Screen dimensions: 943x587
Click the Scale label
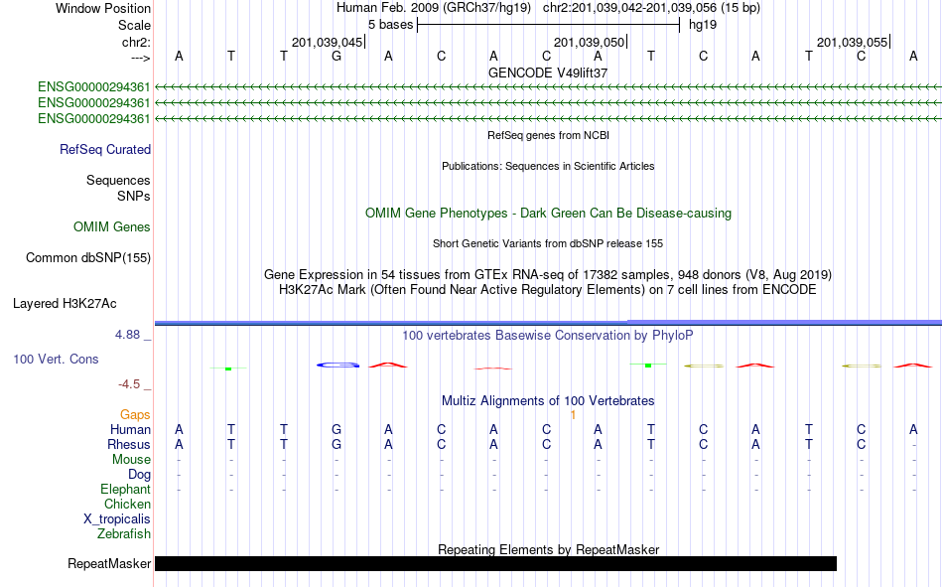[134, 25]
